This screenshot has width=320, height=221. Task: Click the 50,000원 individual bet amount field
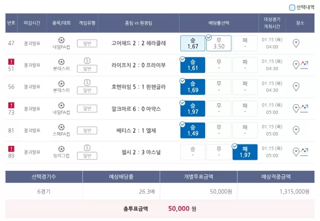199,191
